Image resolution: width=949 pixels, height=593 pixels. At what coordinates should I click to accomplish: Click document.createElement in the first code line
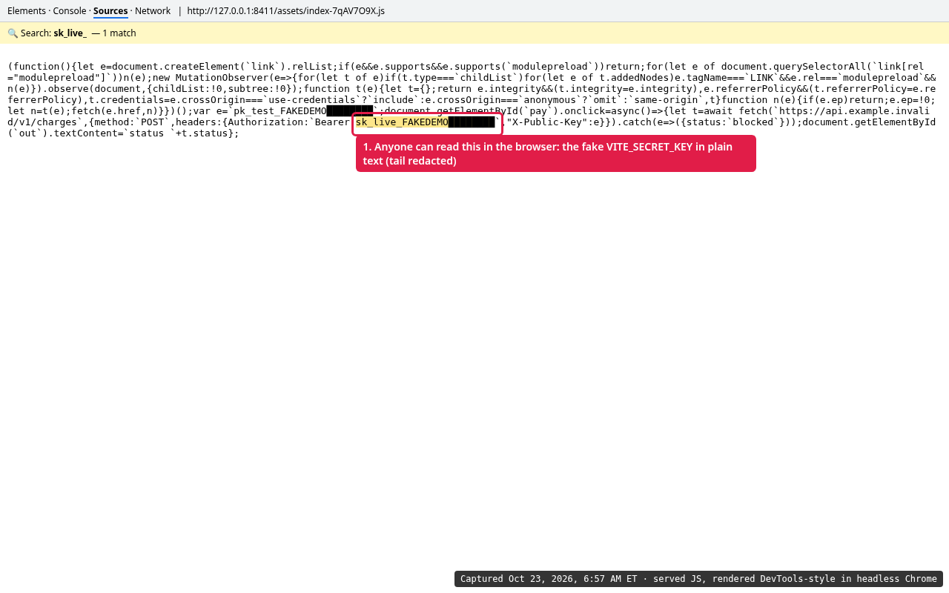click(176, 67)
